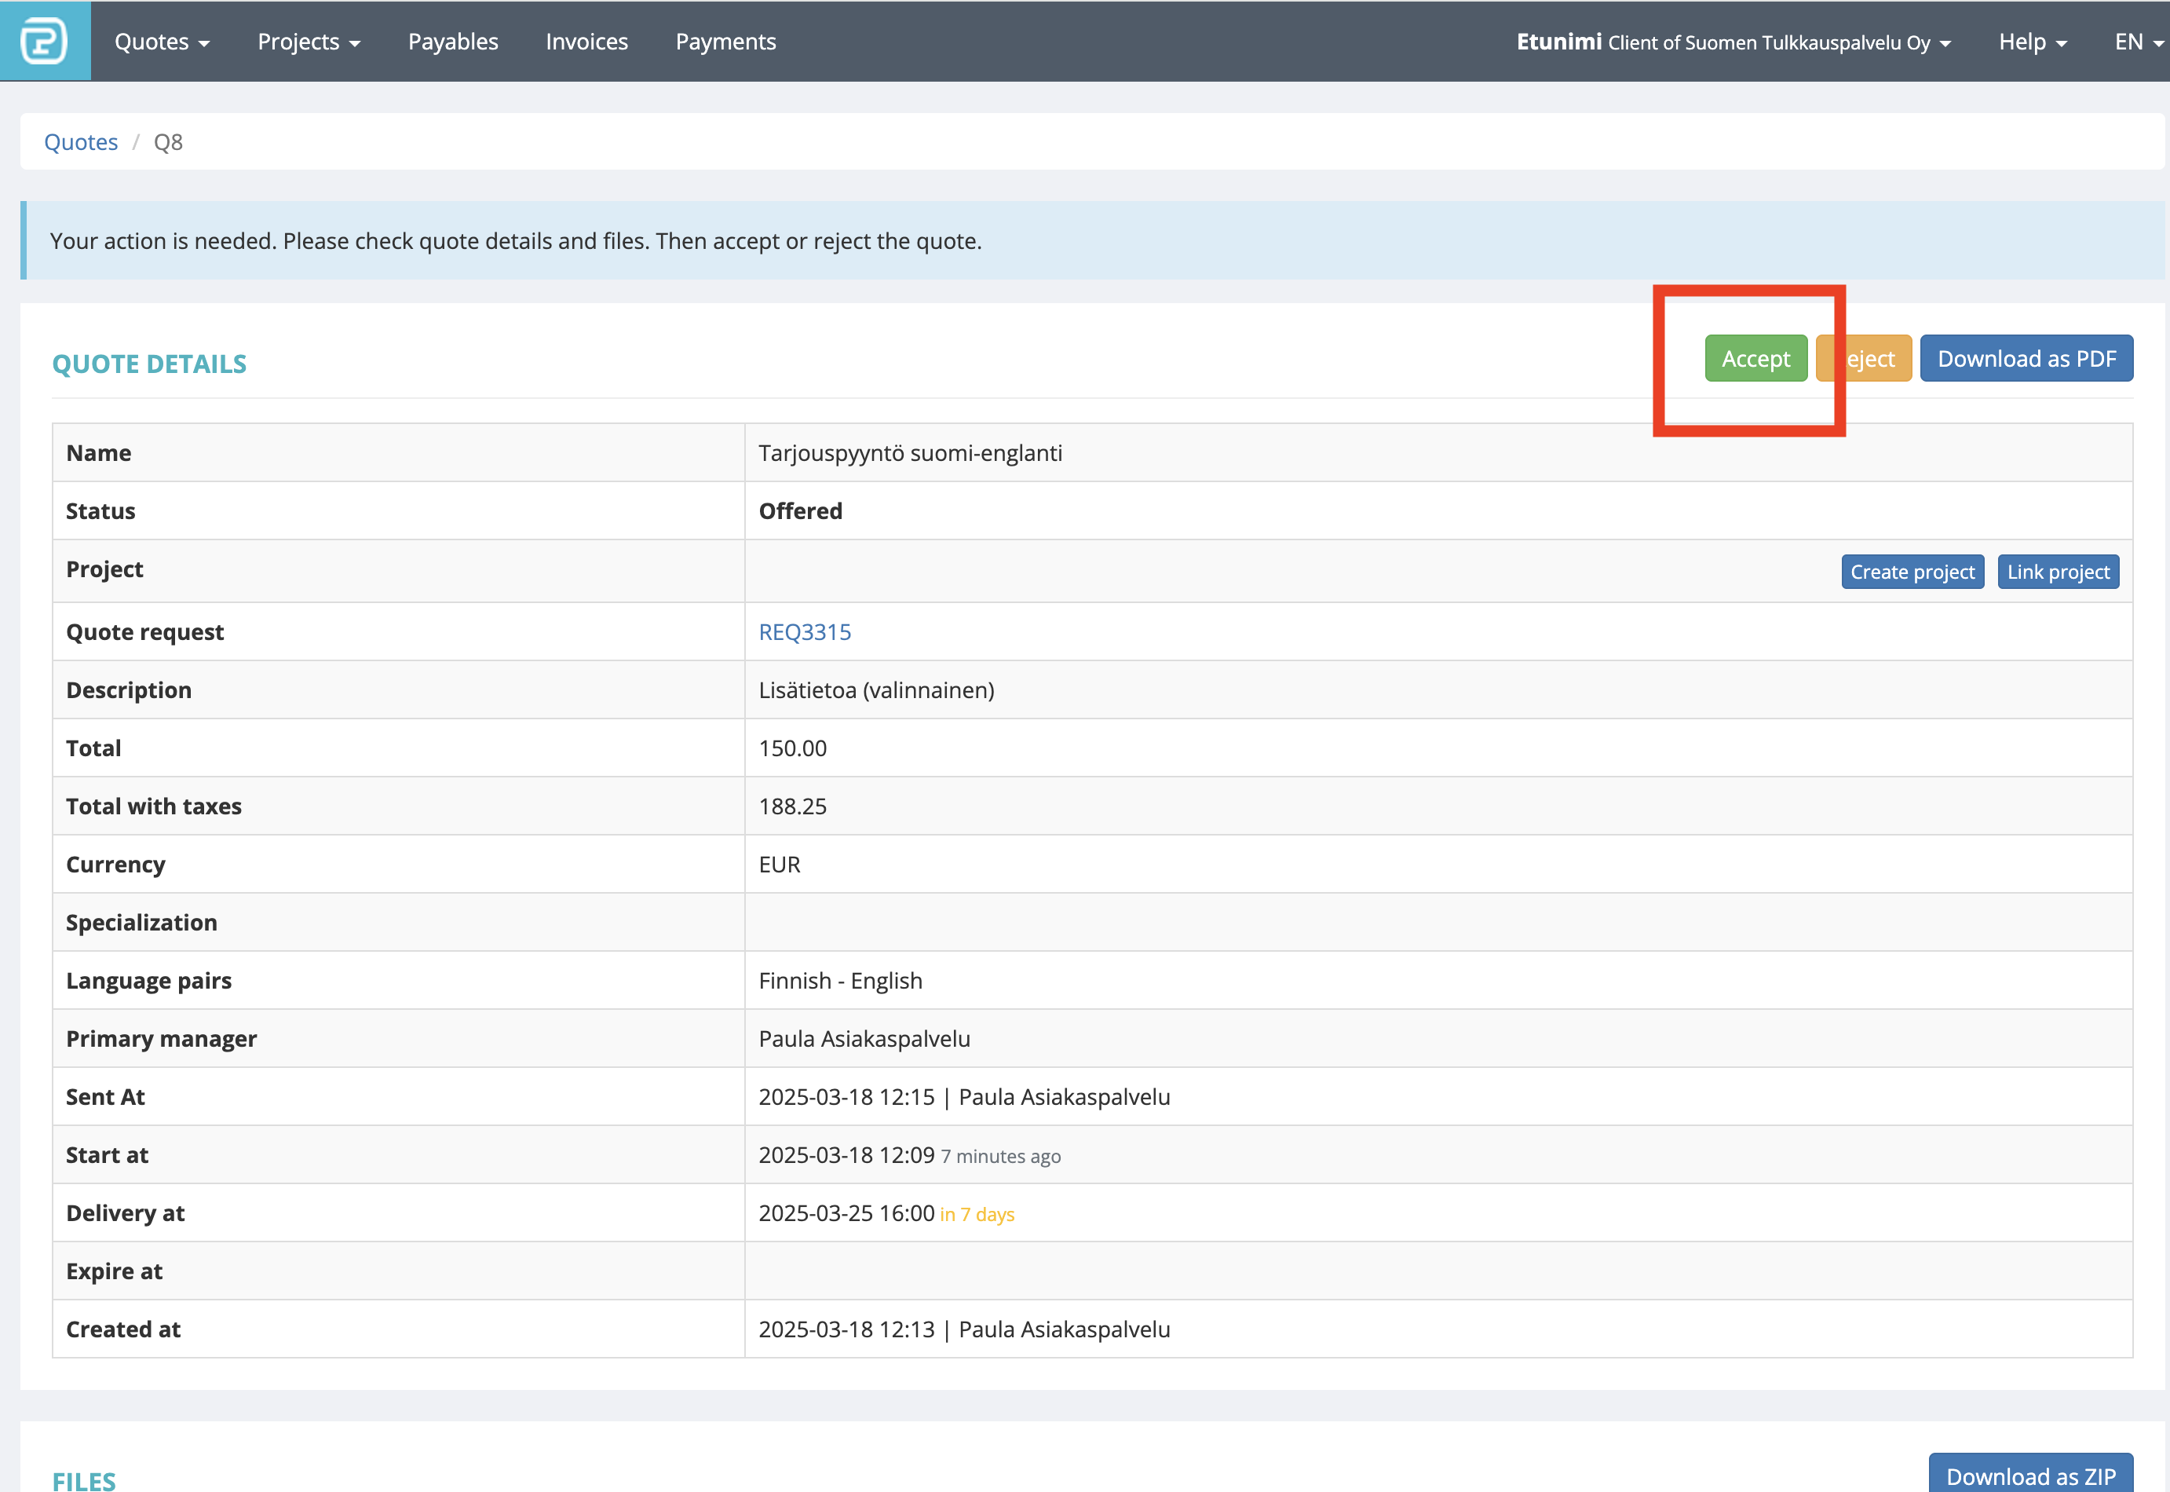Expand the Help menu

[2033, 42]
